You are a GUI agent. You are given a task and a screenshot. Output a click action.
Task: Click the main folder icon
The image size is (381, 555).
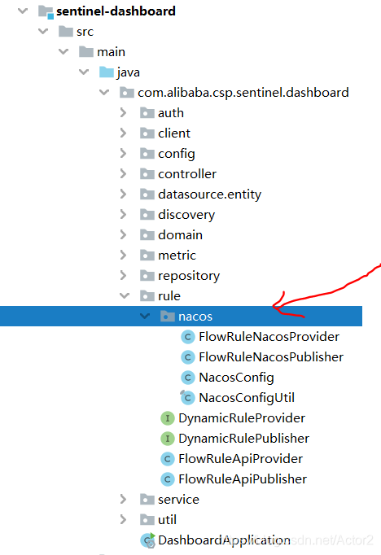(86, 52)
